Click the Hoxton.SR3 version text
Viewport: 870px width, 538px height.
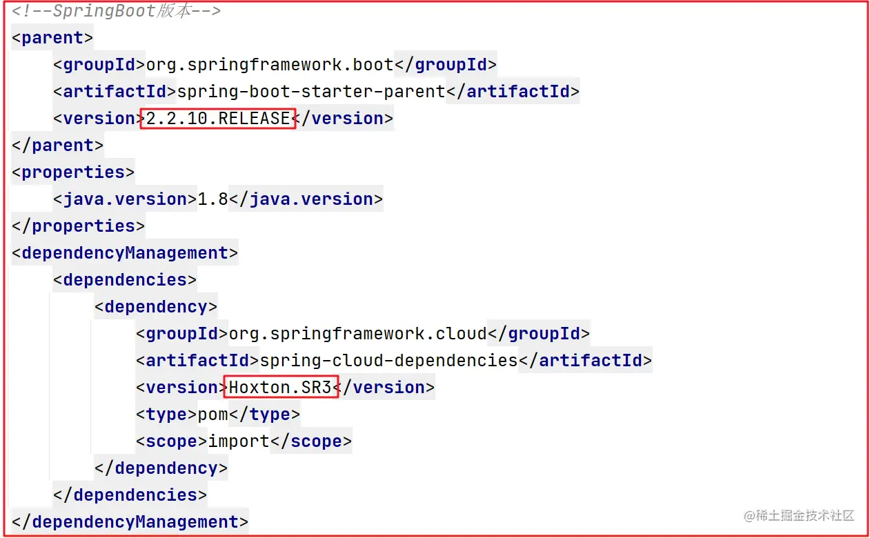(x=280, y=388)
